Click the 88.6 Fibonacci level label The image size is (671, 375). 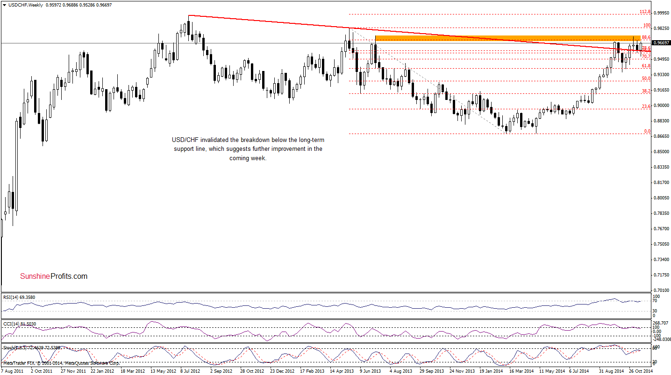tap(646, 37)
